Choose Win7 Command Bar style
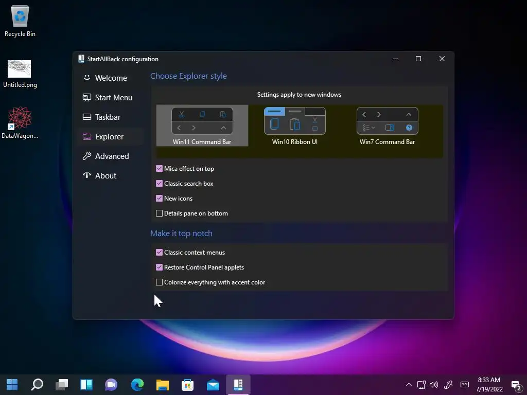 [387, 125]
